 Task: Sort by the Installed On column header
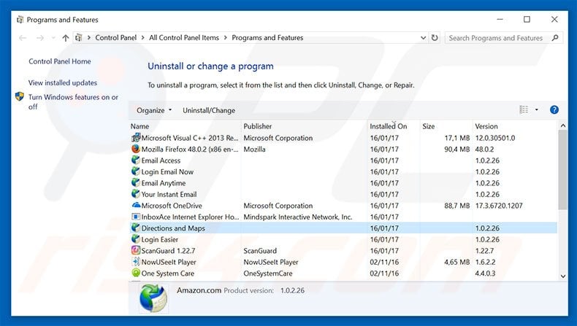(394, 126)
